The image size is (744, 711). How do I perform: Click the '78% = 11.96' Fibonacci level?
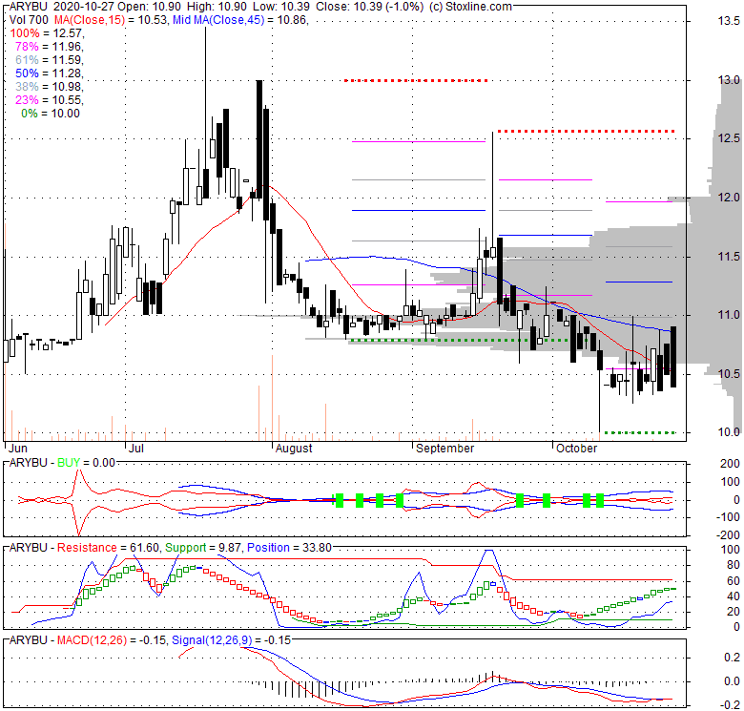coord(50,47)
